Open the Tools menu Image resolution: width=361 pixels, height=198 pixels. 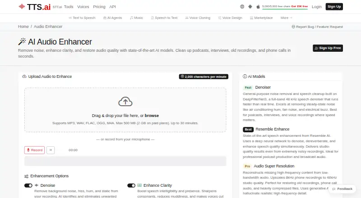[69, 7]
